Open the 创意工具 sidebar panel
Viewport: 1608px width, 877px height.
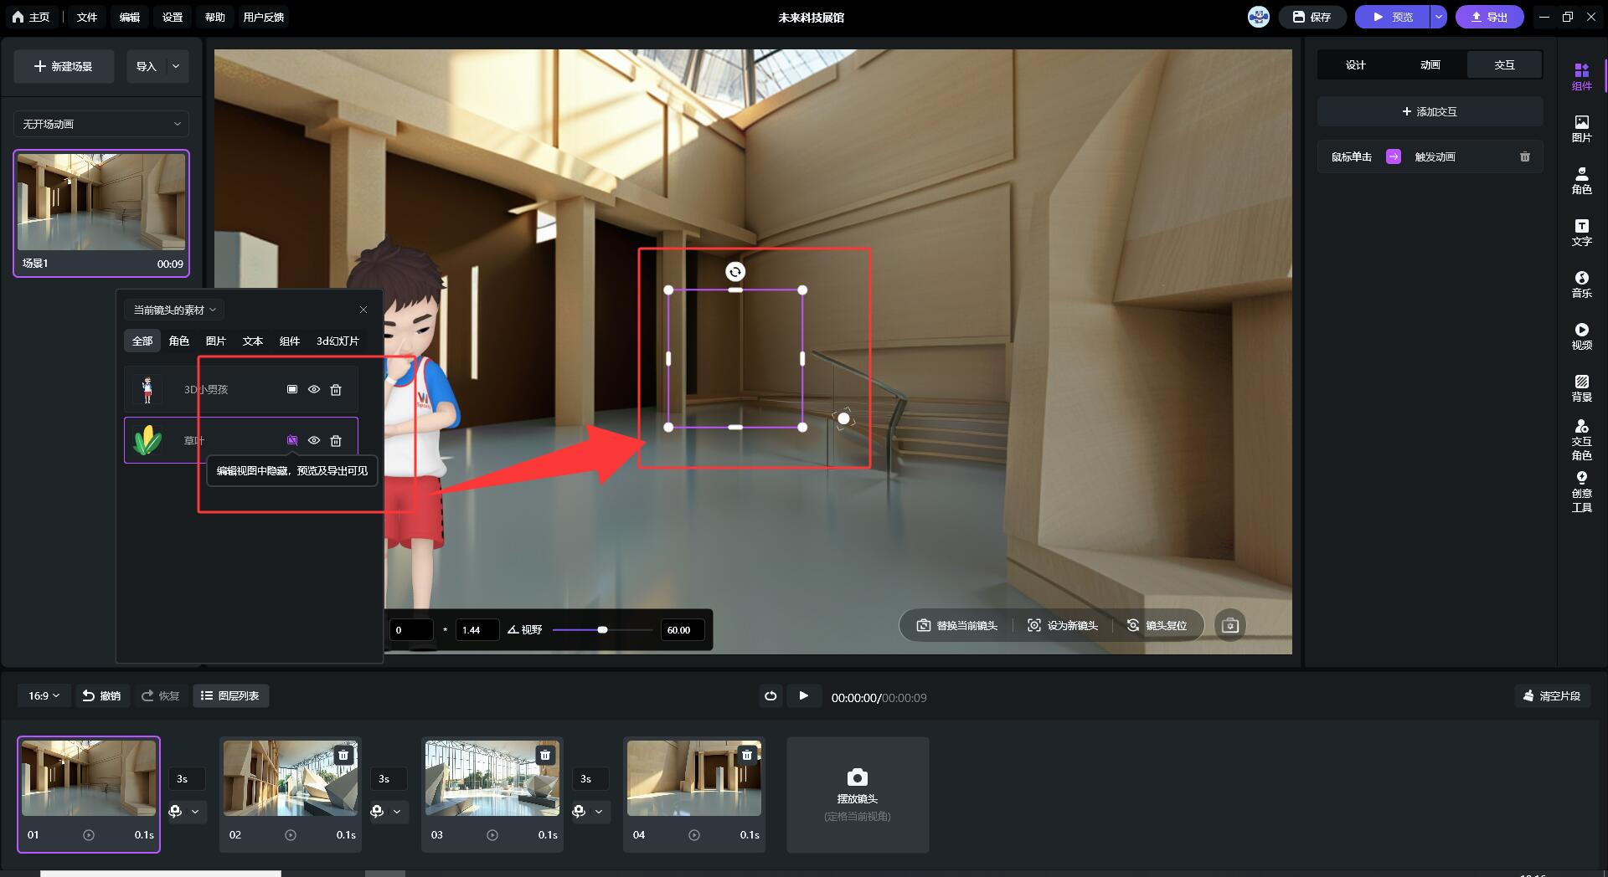[1581, 491]
